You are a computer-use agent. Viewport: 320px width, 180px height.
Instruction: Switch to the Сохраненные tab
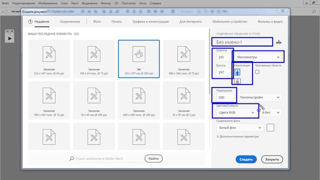coord(70,21)
